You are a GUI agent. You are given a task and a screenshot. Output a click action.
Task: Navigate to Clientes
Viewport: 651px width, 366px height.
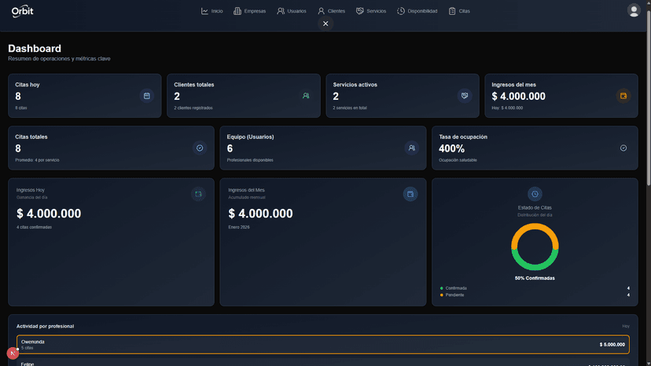[331, 11]
